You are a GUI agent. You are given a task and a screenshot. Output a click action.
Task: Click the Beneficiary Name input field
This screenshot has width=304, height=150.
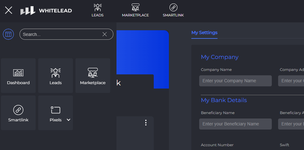click(235, 124)
